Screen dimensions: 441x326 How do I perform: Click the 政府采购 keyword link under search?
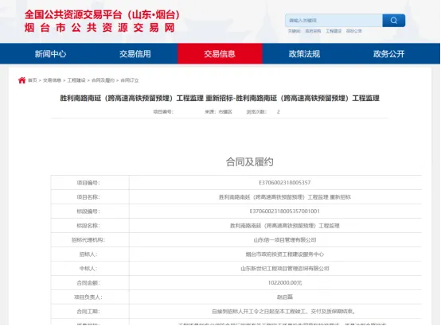tap(313, 31)
